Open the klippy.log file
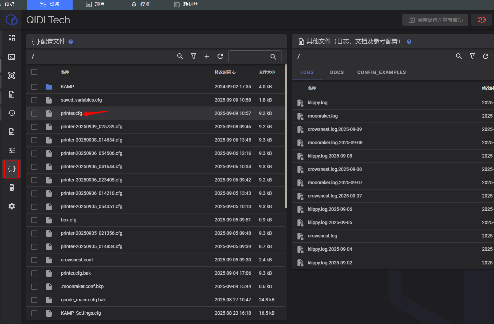Viewport: 494px width, 324px height. click(x=317, y=103)
